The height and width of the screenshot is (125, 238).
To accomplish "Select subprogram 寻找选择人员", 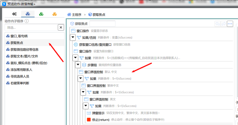I will pyautogui.click(x=35, y=76).
